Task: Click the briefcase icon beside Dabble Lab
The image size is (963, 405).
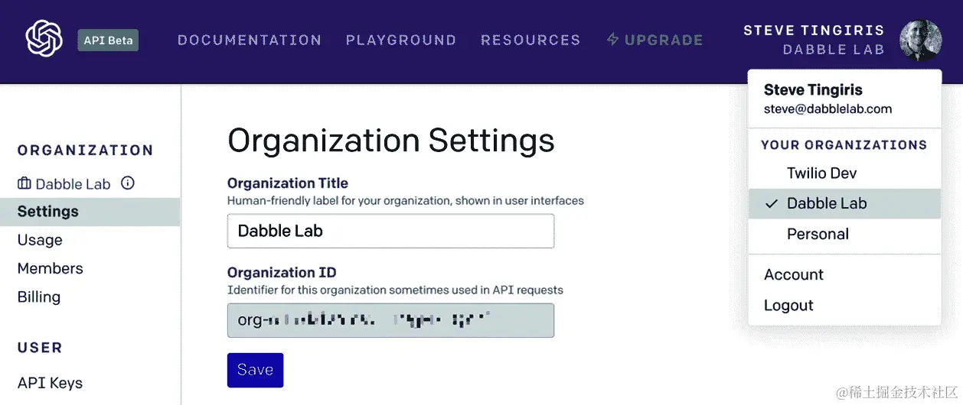Action: (24, 183)
